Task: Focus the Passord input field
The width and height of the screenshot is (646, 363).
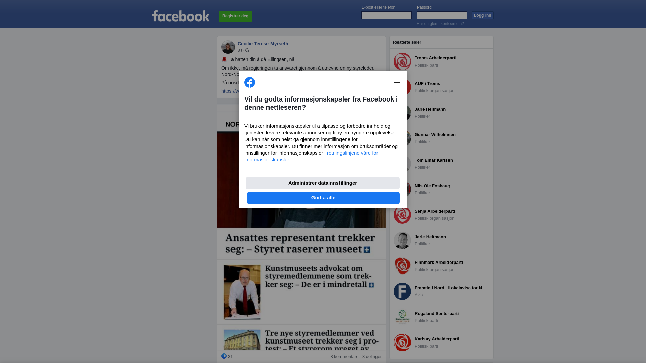Action: point(442,15)
